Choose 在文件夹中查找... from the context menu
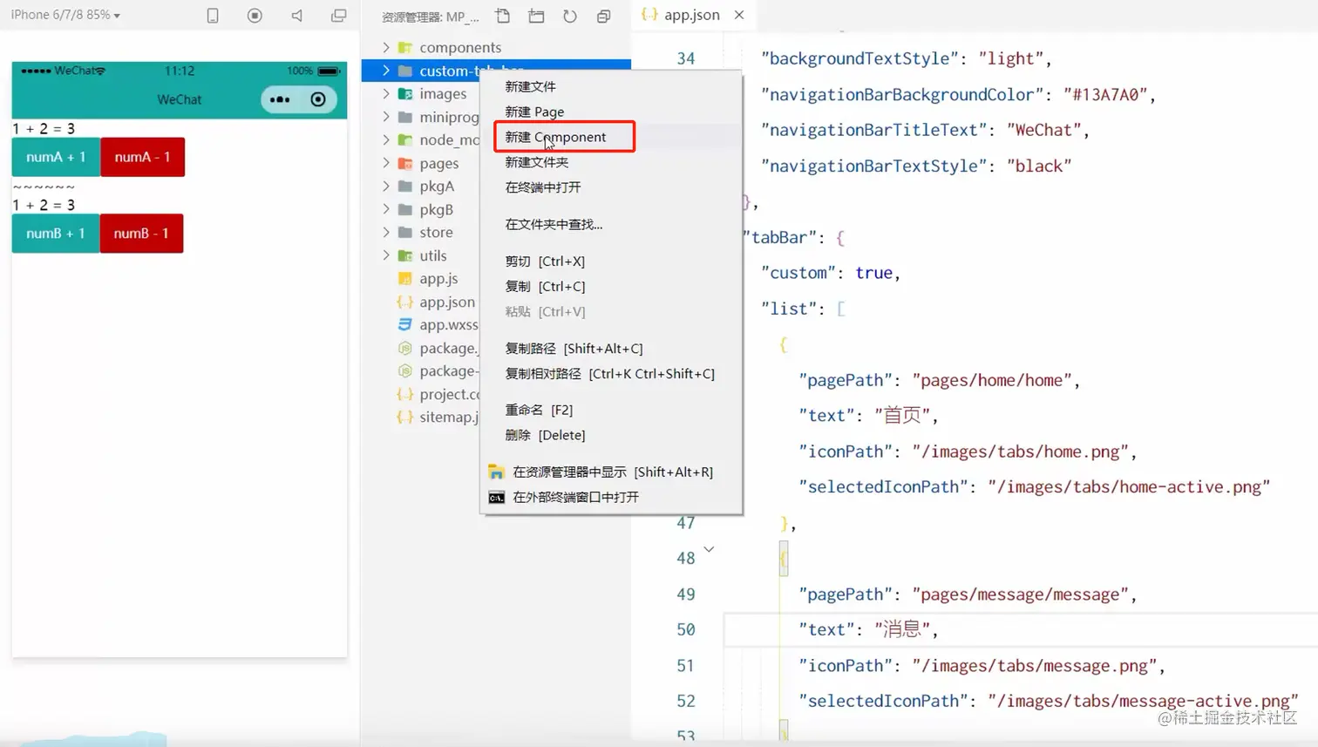 coord(611,224)
